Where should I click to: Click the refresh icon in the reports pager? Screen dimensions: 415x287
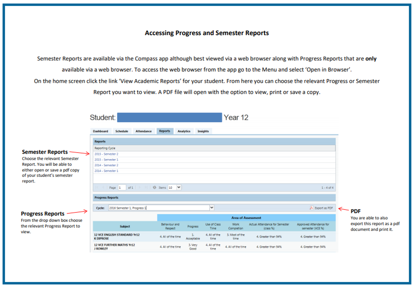(155, 188)
